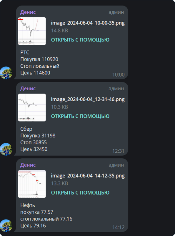The image size is (175, 236).
Task: Click ОТКРЫТЬ С ПОМОЩЬЮ for 10-00-35 image
Action: coord(80,40)
